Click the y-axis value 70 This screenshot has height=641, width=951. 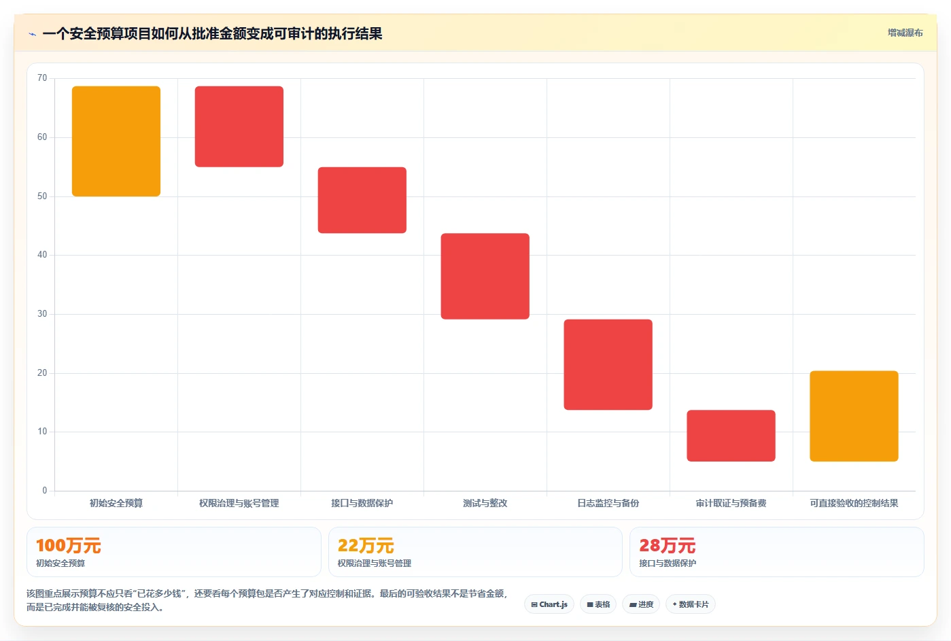coord(42,78)
